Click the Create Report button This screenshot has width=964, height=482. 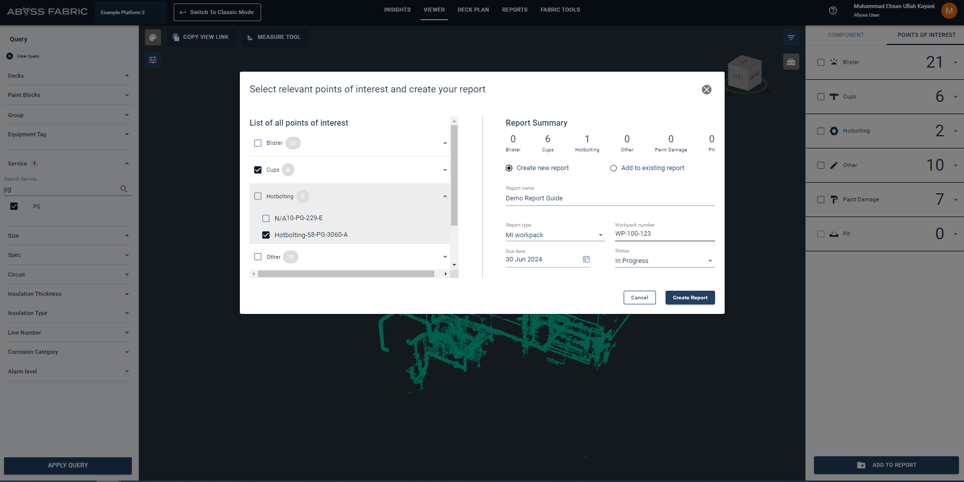click(x=690, y=298)
